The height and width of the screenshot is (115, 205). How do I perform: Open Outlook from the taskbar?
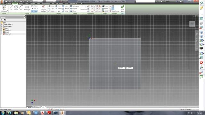[29, 113]
